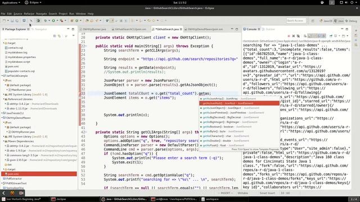Click the Terminate red square in Console
Viewport: 360px width, 202px height.
click(x=289, y=36)
